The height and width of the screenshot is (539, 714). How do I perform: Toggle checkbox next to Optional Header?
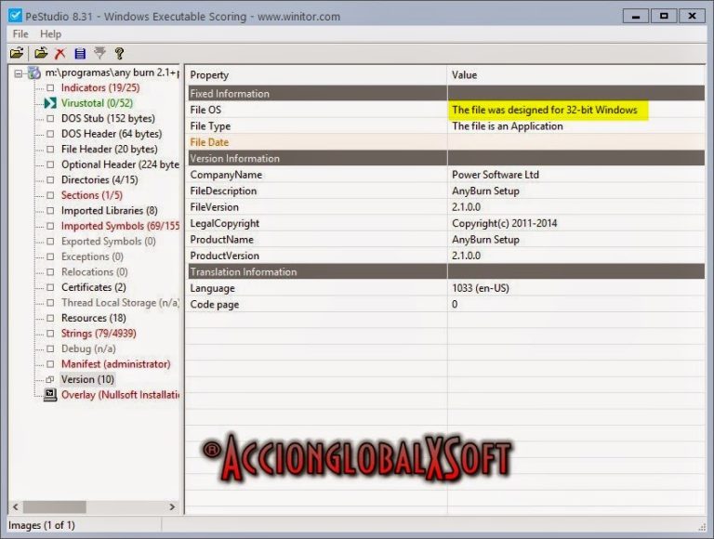tap(50, 164)
